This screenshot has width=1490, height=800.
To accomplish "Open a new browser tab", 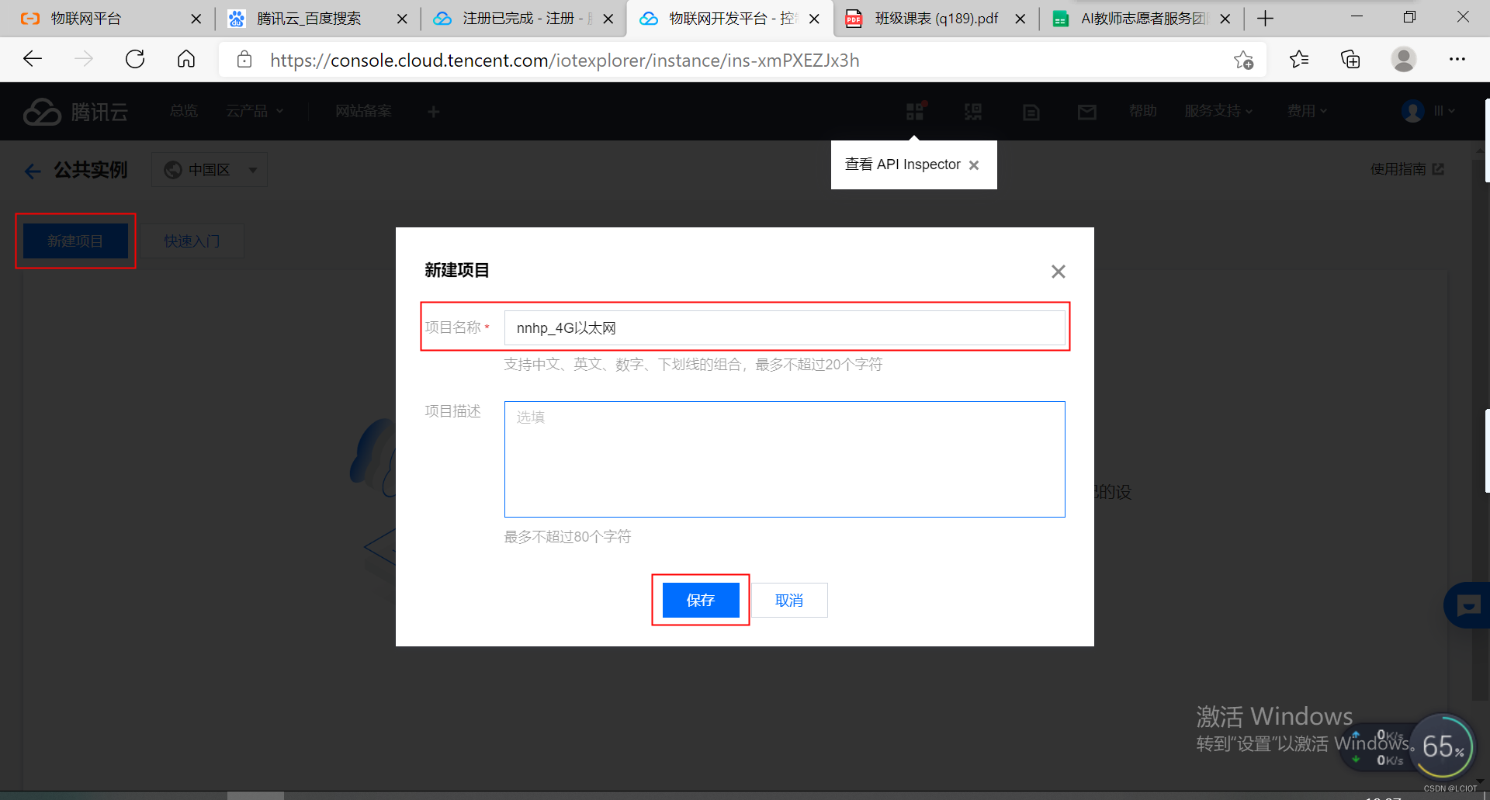I will point(1265,19).
